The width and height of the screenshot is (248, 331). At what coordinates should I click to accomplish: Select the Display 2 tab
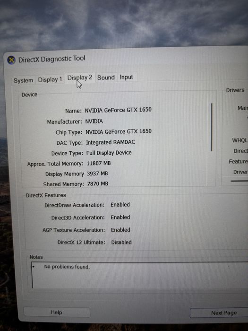[80, 78]
